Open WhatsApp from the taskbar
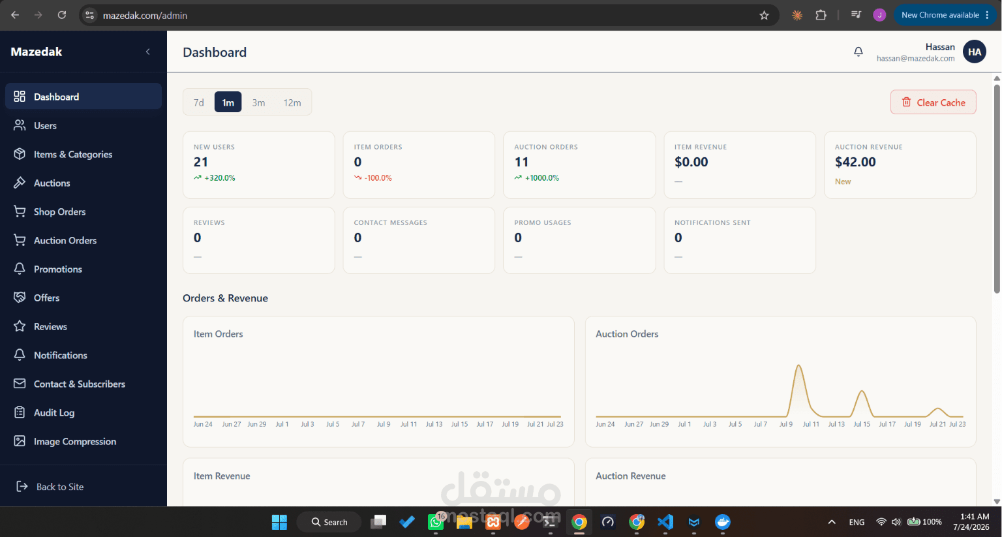Image resolution: width=1002 pixels, height=537 pixels. point(436,522)
